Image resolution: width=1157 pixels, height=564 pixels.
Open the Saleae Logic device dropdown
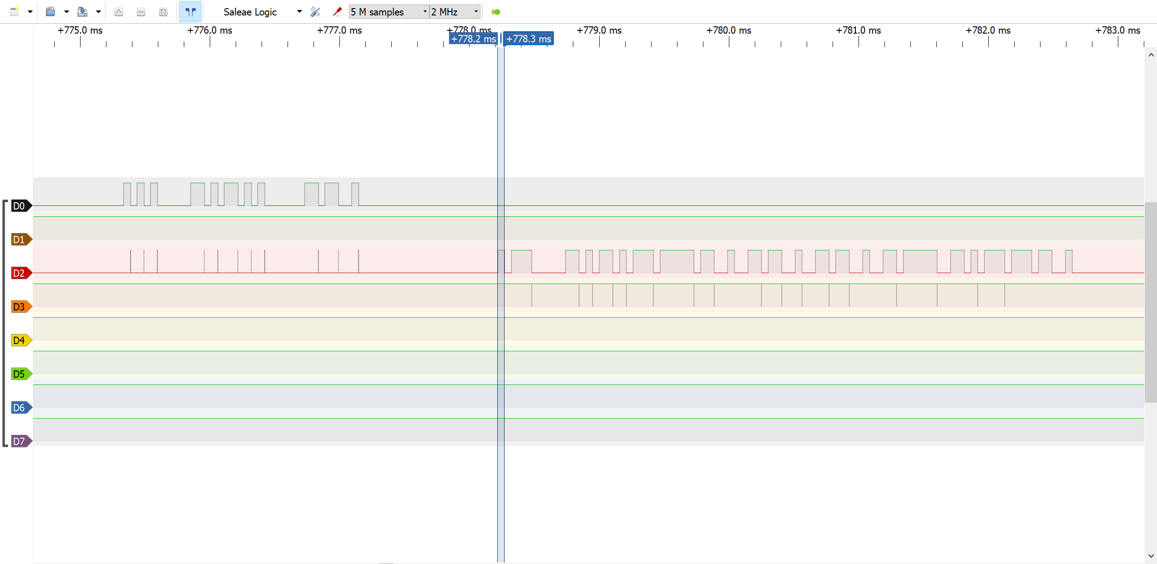(299, 12)
